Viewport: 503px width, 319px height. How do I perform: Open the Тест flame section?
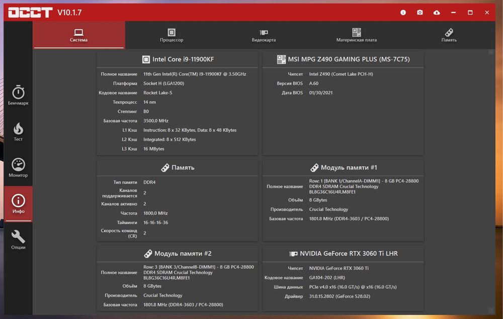tap(18, 131)
